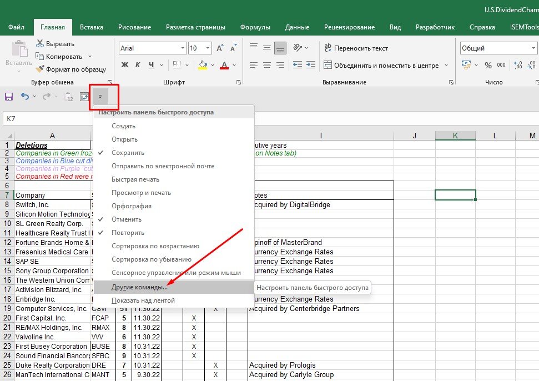This screenshot has width=539, height=381.
Task: Open the Общий number format dropdown
Action: 533,48
